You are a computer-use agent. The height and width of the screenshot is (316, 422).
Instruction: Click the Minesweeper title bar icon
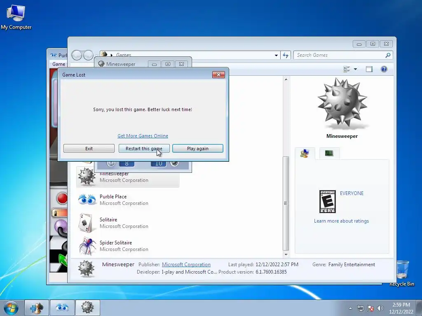tap(101, 64)
